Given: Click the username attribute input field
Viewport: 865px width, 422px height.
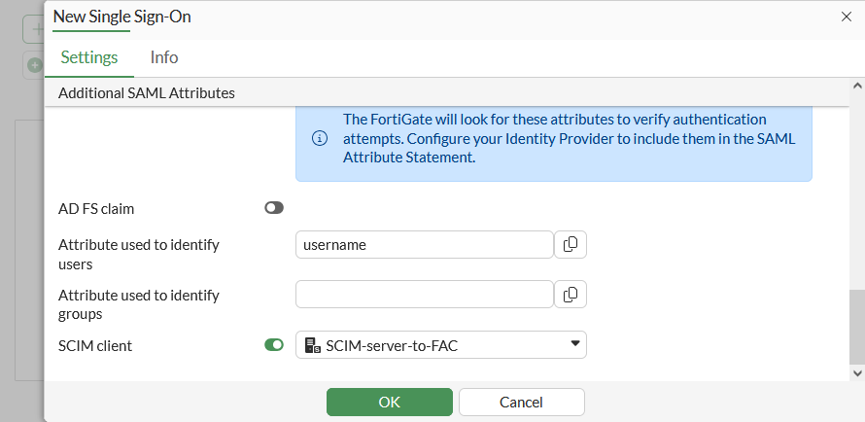Looking at the screenshot, I should [424, 244].
